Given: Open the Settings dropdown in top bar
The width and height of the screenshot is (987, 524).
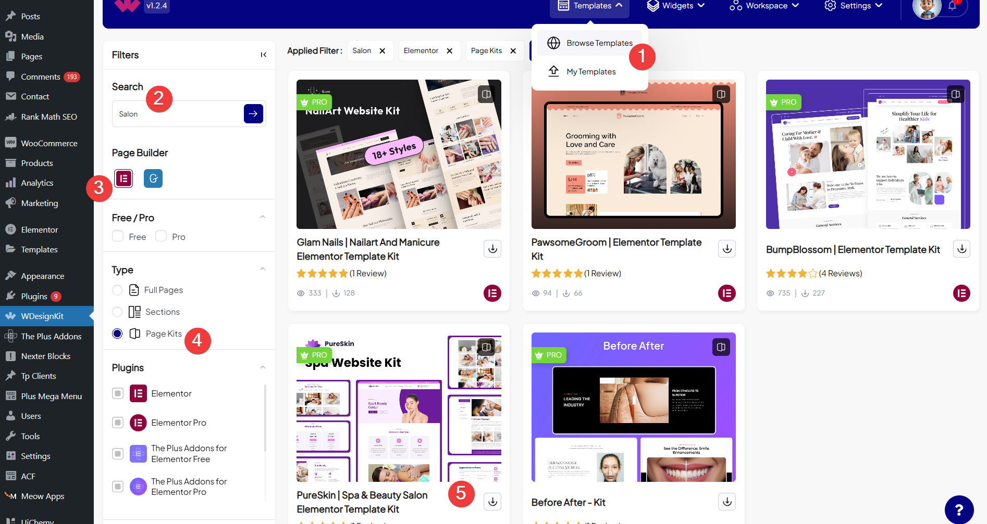Looking at the screenshot, I should pyautogui.click(x=854, y=6).
